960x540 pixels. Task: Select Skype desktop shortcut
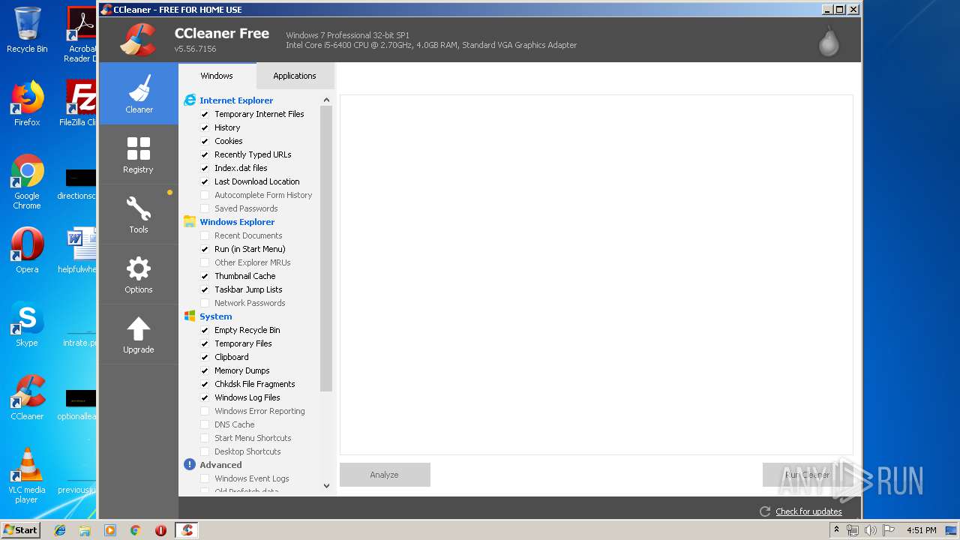click(27, 324)
